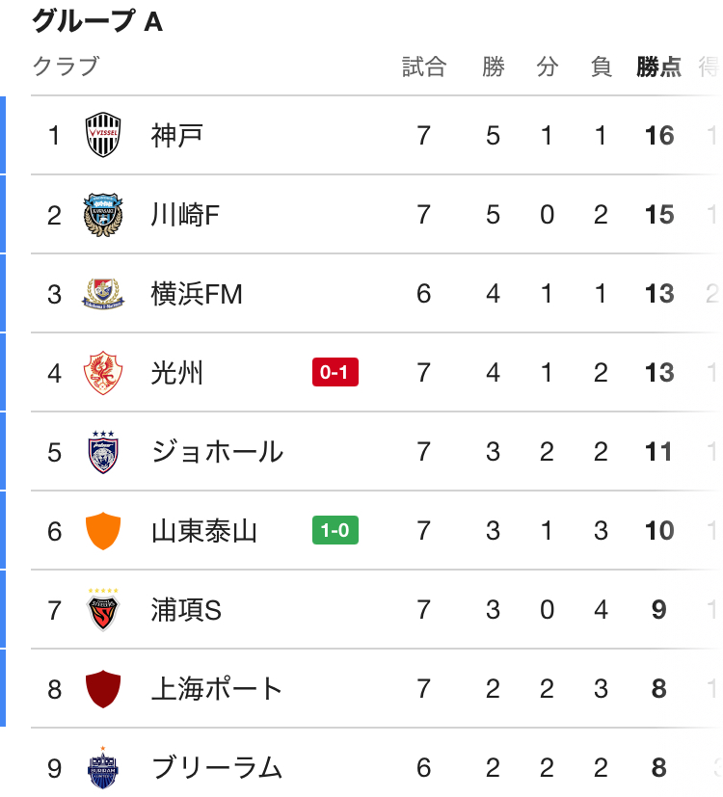
Task: Click the クラブ column header
Action: coord(66,66)
